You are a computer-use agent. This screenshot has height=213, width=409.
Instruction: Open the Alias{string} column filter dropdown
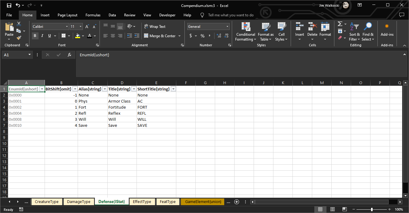pyautogui.click(x=105, y=89)
